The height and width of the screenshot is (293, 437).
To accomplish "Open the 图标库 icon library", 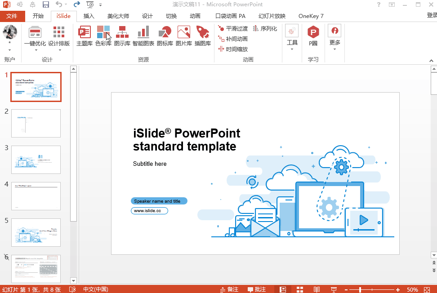I will [165, 36].
